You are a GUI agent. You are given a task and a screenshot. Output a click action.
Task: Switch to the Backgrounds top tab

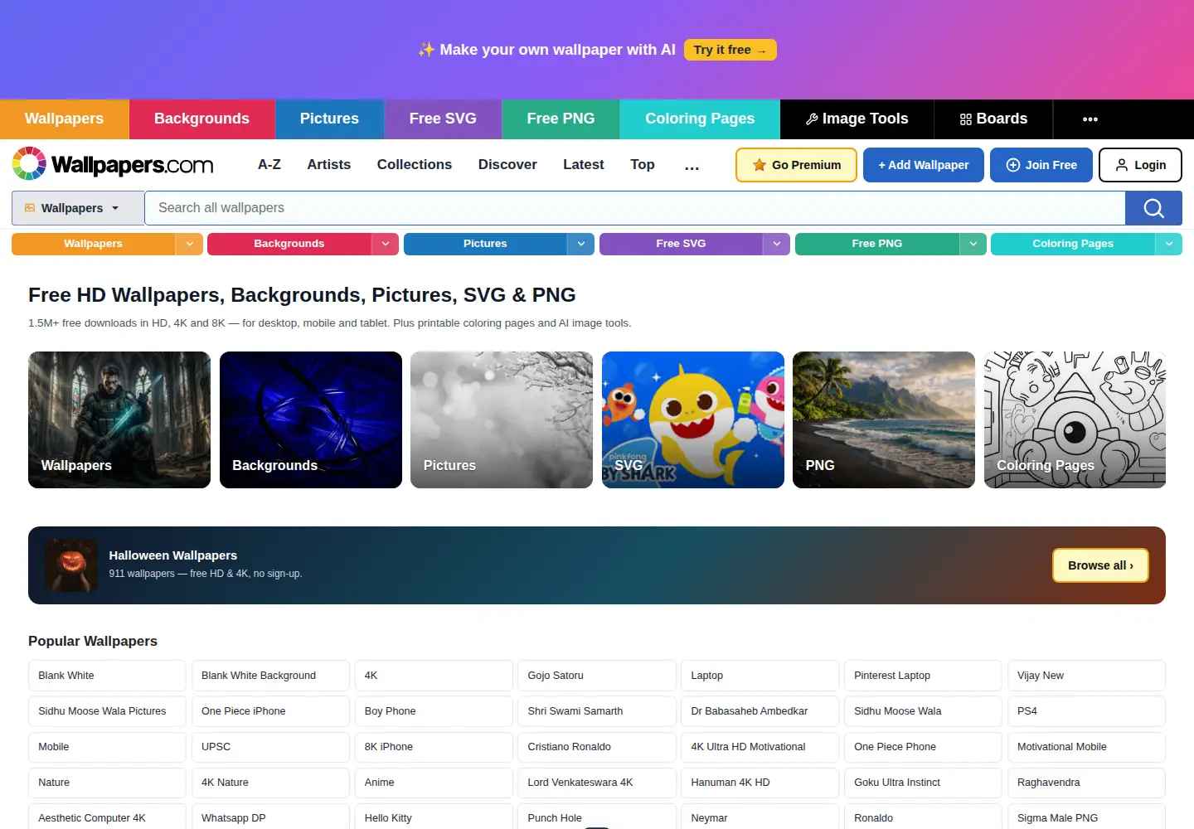(201, 119)
